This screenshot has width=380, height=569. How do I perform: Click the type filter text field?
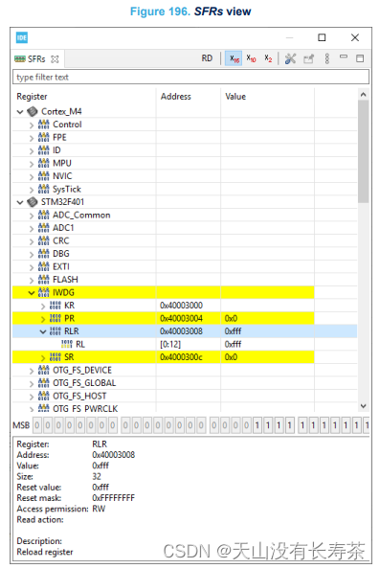190,77
